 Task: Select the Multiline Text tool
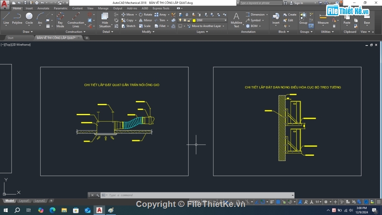pyautogui.click(x=236, y=20)
